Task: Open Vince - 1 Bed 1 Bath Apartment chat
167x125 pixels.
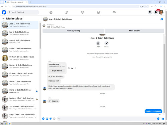Action: click(20, 108)
